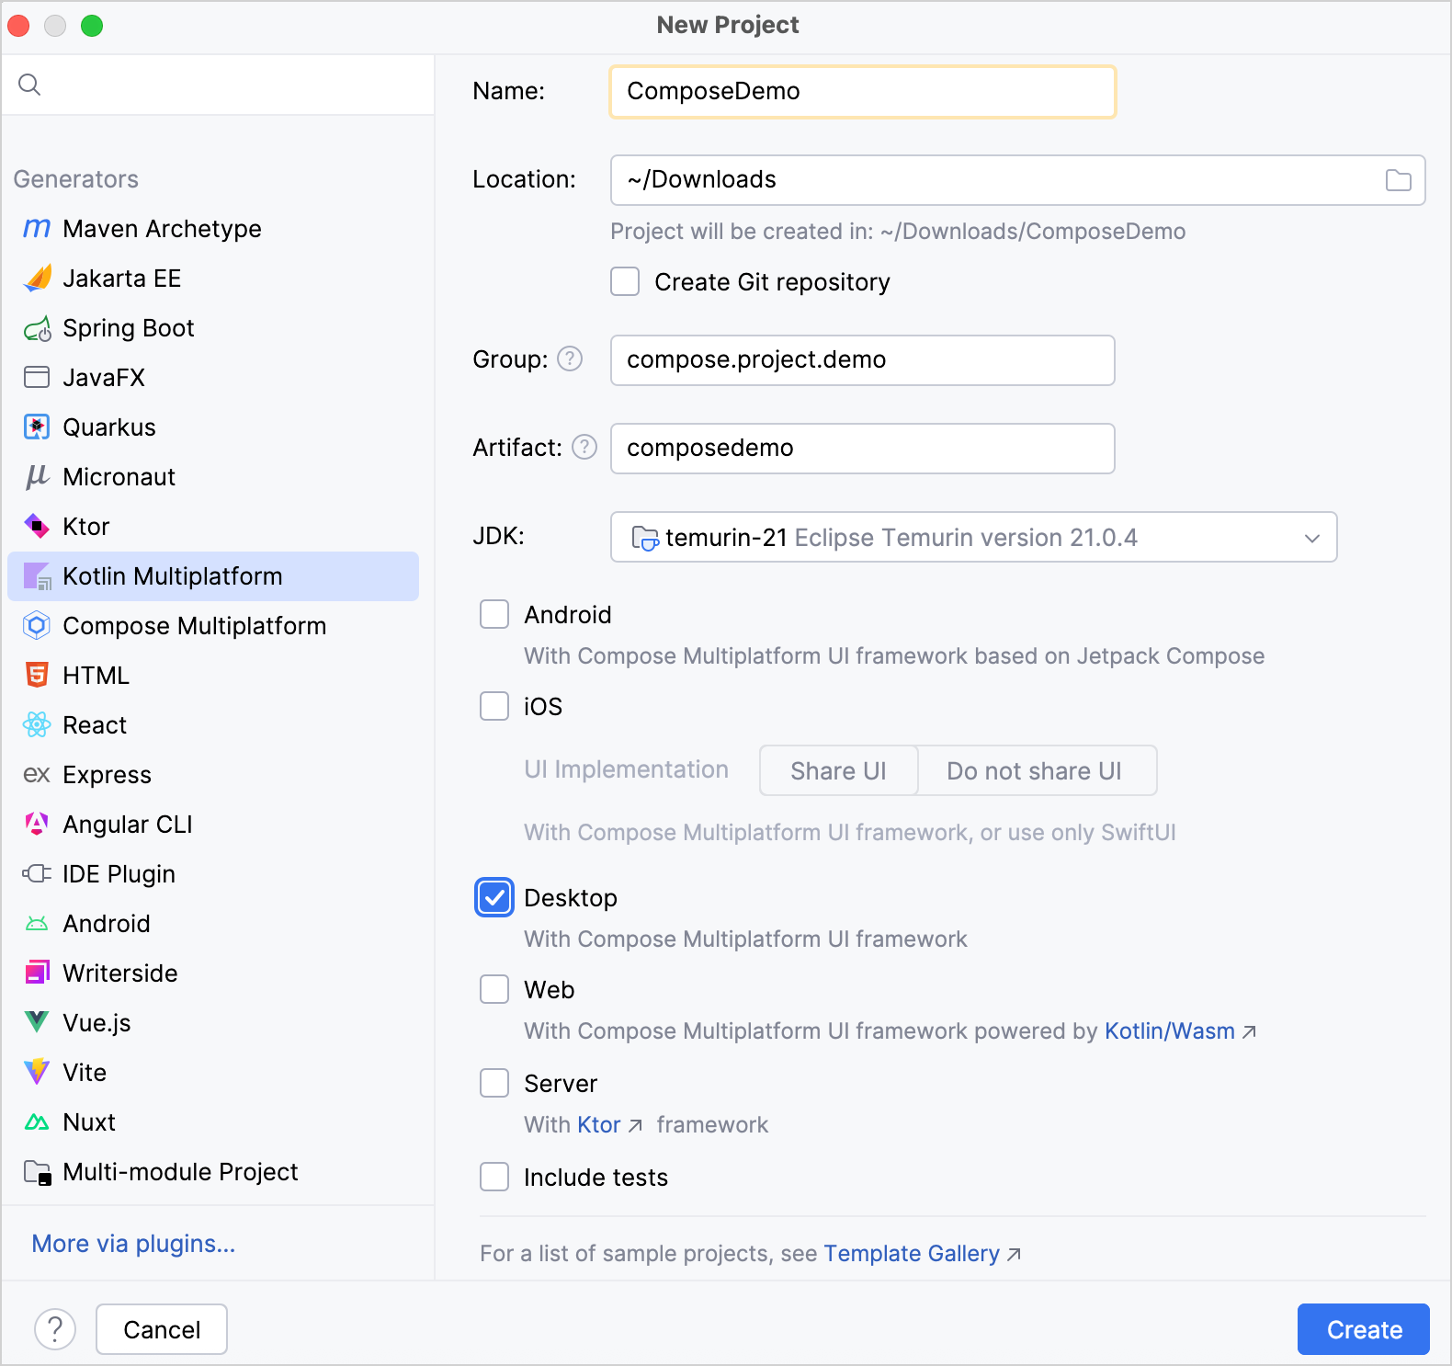This screenshot has width=1452, height=1366.
Task: Click the Jakarta EE sail icon
Action: pyautogui.click(x=37, y=278)
